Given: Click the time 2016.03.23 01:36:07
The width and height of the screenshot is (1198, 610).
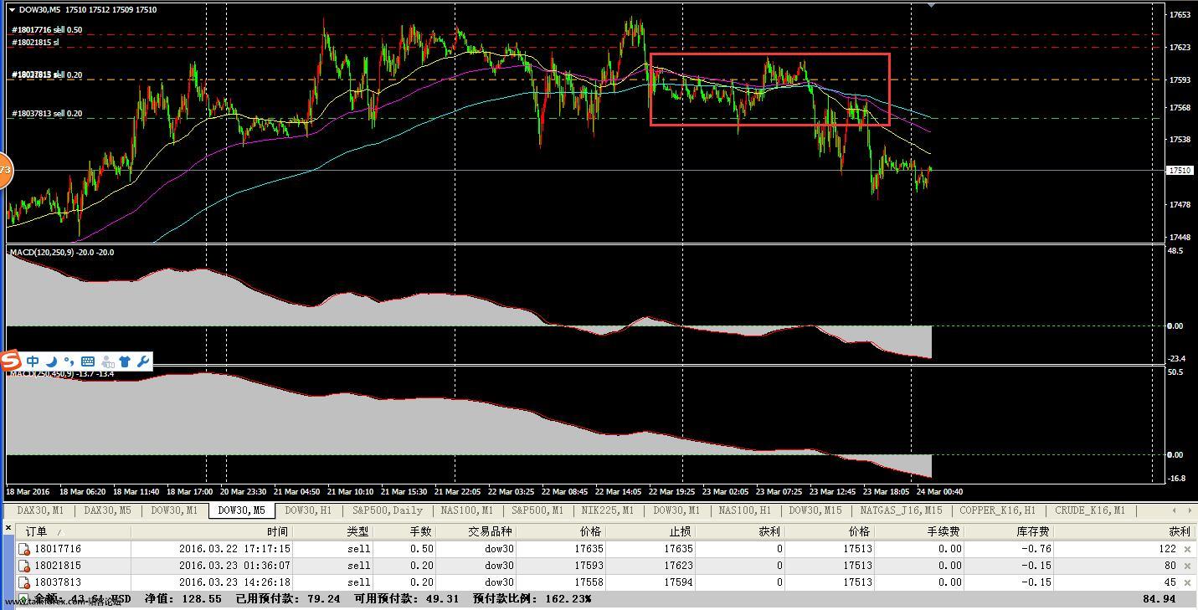Looking at the screenshot, I should (x=234, y=566).
